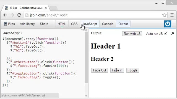This screenshot has height=99, width=177.
Task: Click the Fade Out button
Action: 100,70
